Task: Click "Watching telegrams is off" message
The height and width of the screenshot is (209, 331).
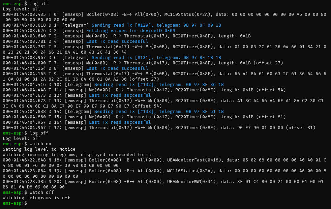Action: (x=36, y=198)
